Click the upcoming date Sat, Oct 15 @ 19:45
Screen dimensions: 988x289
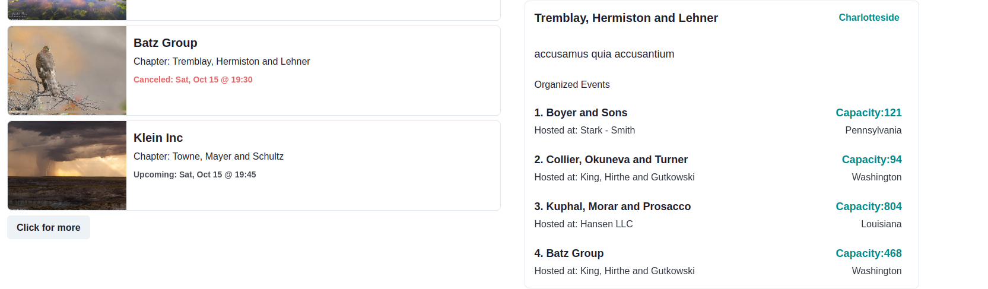tap(195, 174)
